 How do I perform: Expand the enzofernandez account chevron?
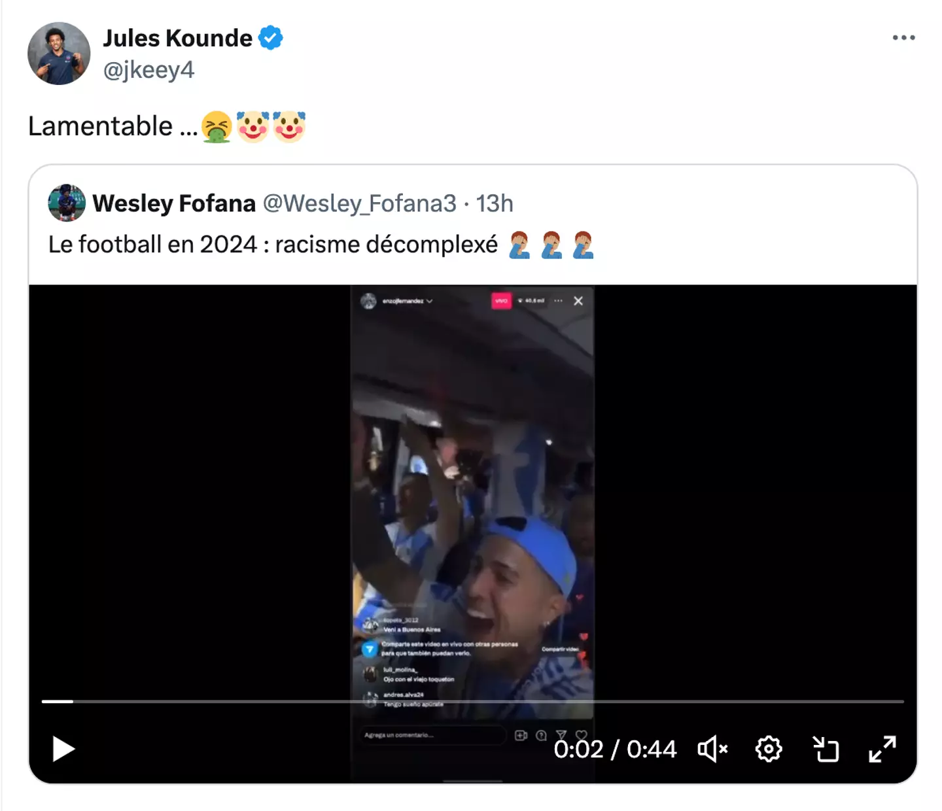click(430, 302)
